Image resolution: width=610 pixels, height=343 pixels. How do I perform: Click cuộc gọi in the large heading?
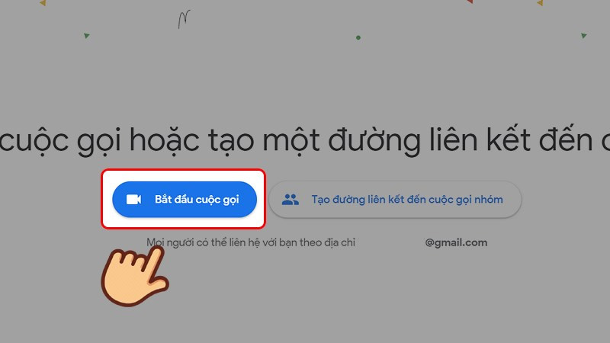[x=61, y=141]
